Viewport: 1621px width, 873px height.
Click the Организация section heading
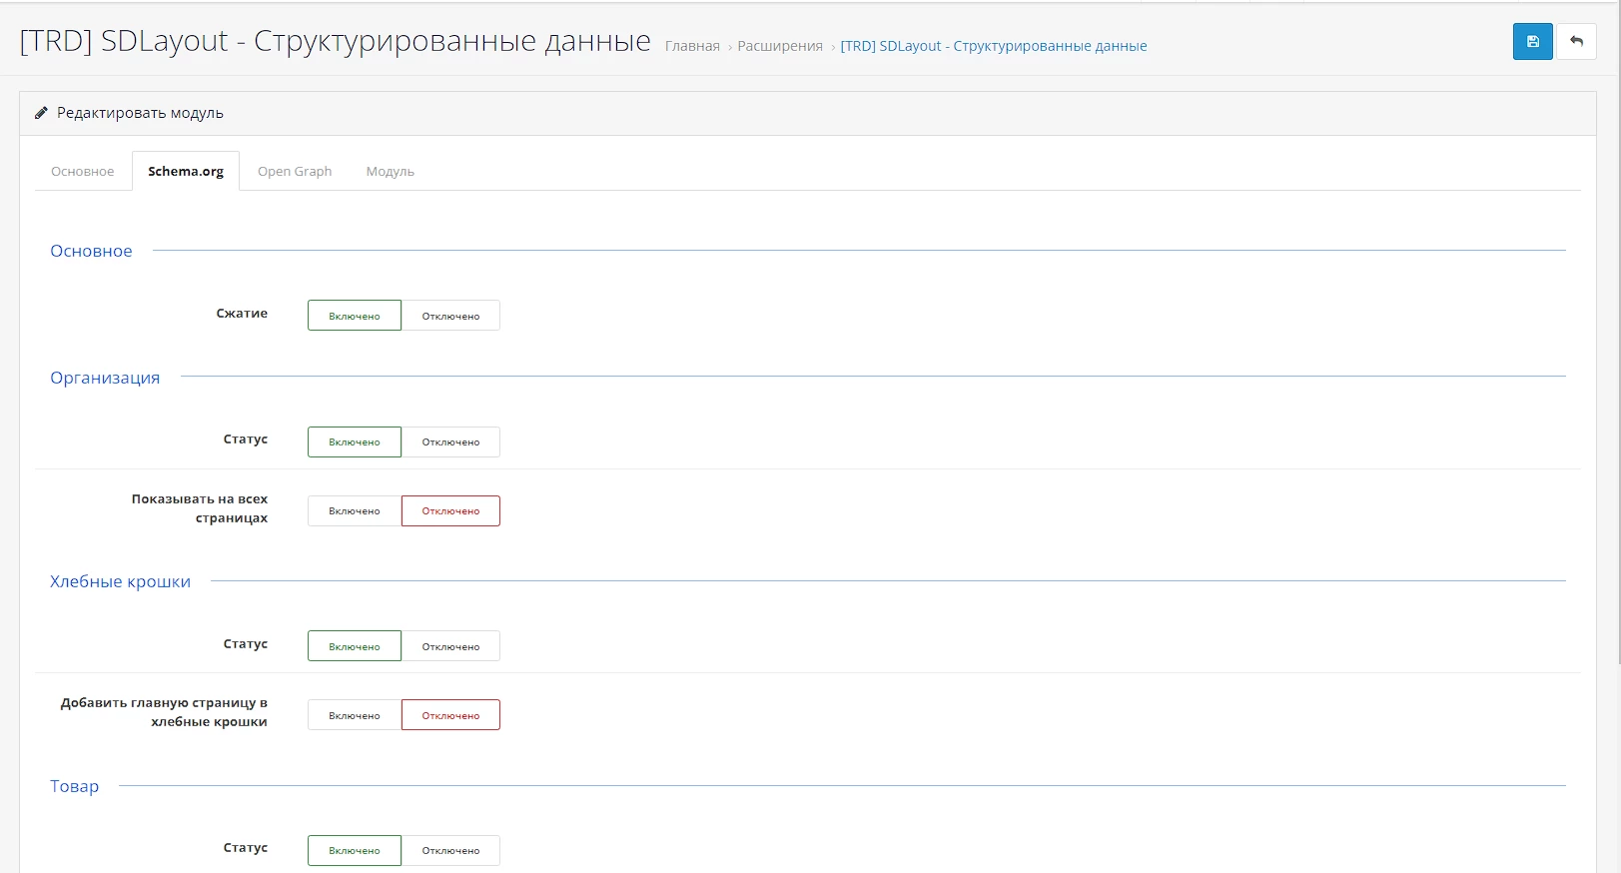click(105, 378)
